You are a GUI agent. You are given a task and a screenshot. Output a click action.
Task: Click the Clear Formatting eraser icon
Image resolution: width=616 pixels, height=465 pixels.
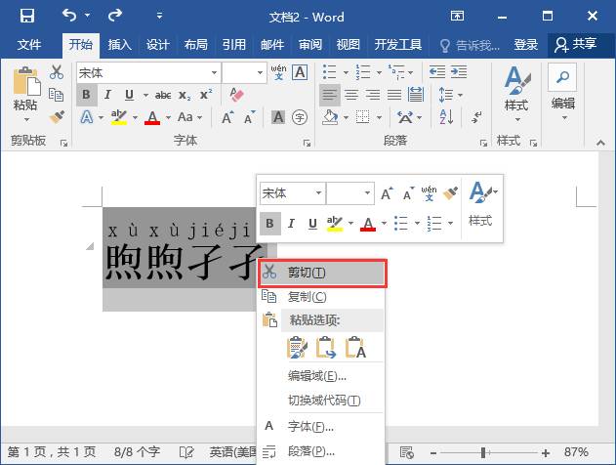pos(235,95)
